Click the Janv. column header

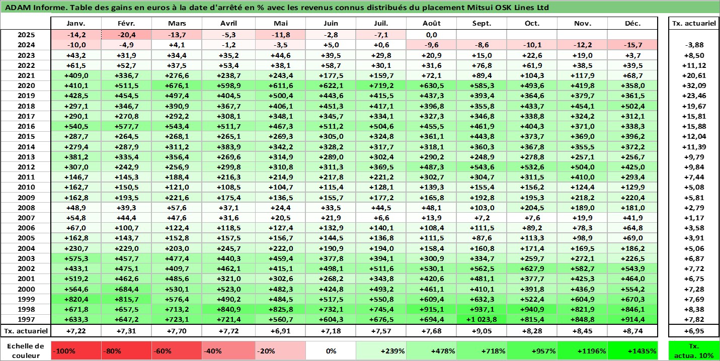76,23
